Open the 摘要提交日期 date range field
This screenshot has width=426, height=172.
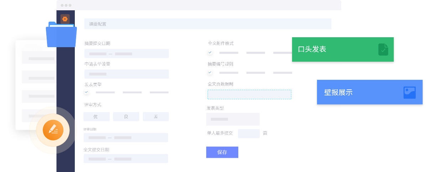click(x=126, y=54)
